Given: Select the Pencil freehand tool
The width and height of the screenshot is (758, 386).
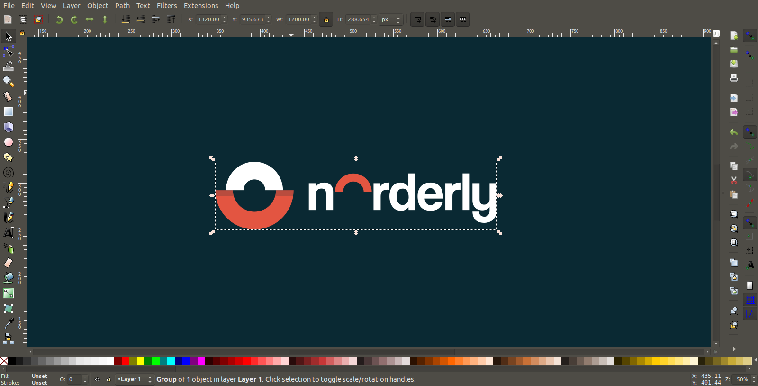Looking at the screenshot, I should 9,187.
